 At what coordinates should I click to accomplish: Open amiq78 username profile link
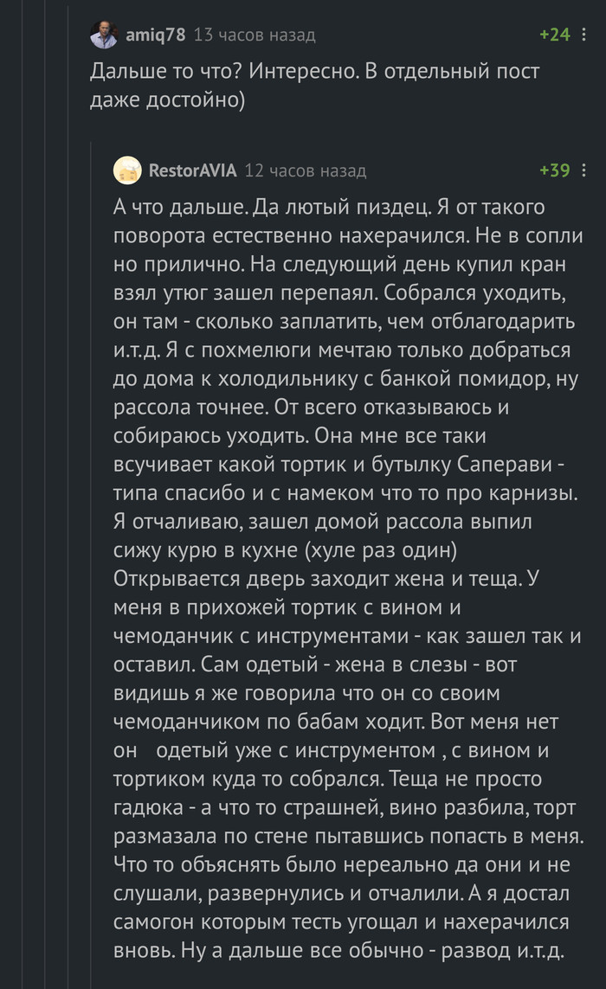coord(156,35)
